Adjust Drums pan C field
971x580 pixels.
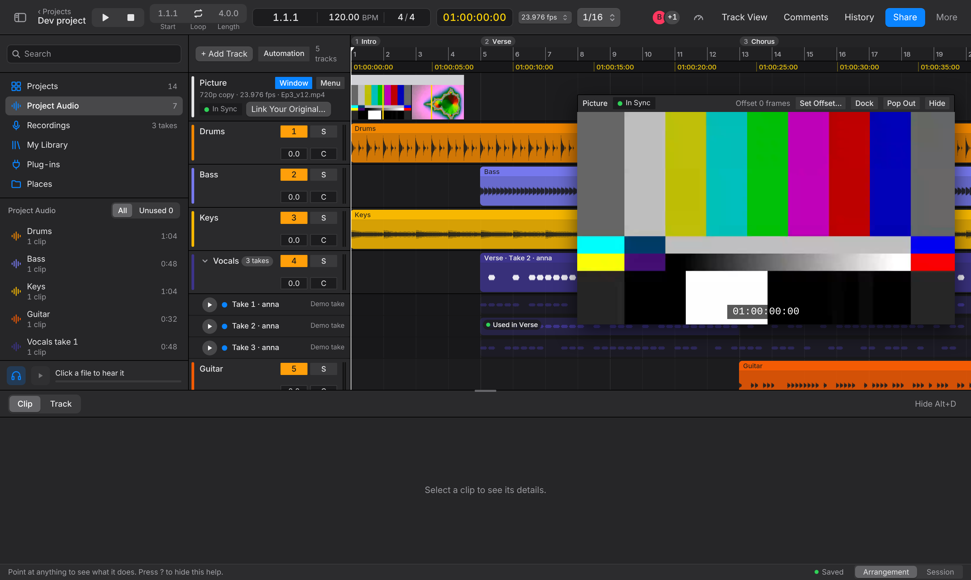point(324,154)
